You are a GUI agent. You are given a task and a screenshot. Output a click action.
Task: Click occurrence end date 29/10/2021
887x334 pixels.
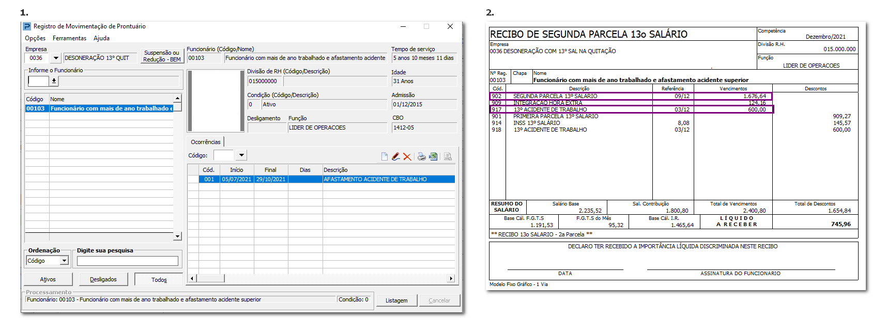click(271, 179)
